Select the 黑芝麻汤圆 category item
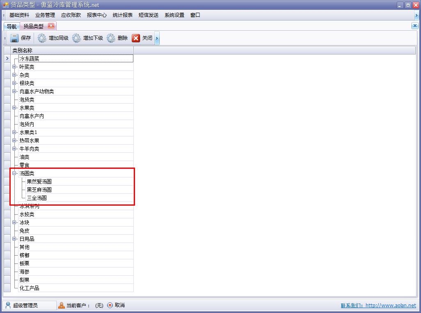The width and height of the screenshot is (421, 313). 39,190
